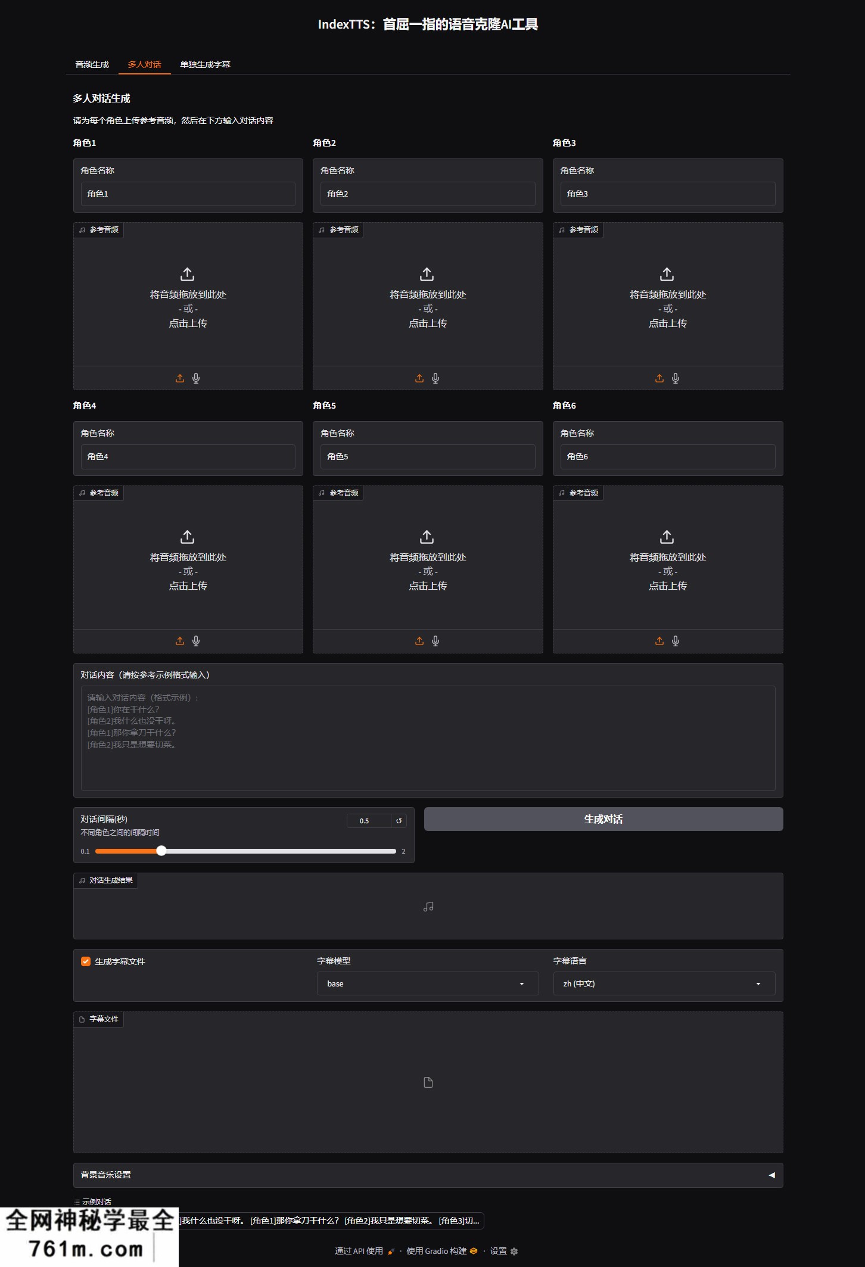
Task: Click 点击上传 text in 角色4 audio area
Action: click(x=188, y=586)
